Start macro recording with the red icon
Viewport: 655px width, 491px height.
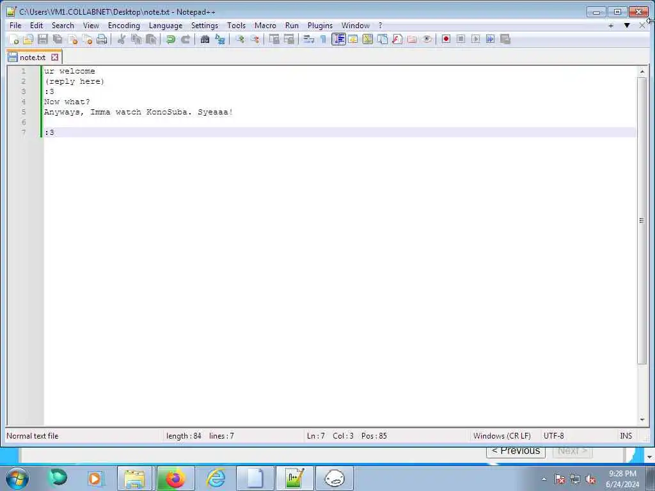point(446,39)
